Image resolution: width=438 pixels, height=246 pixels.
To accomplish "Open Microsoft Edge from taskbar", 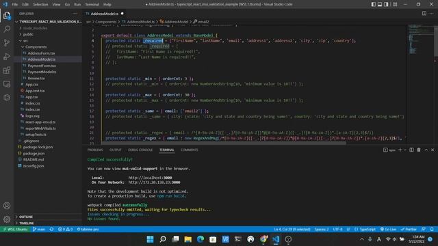I will pos(201,239).
